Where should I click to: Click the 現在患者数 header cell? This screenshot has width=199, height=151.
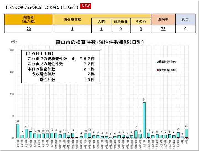72,19
